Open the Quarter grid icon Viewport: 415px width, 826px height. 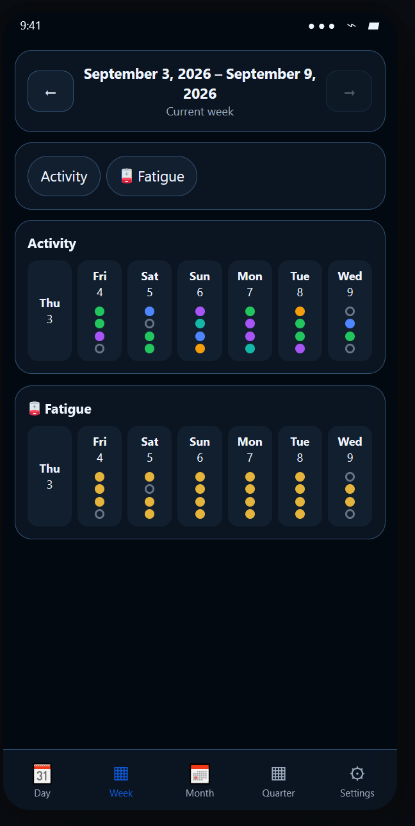(279, 774)
